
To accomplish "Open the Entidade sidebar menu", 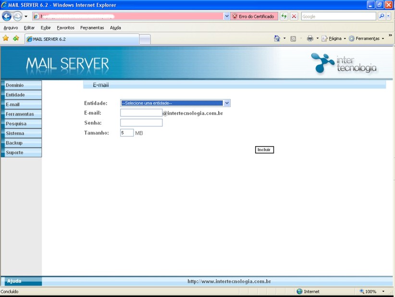I will (x=22, y=95).
